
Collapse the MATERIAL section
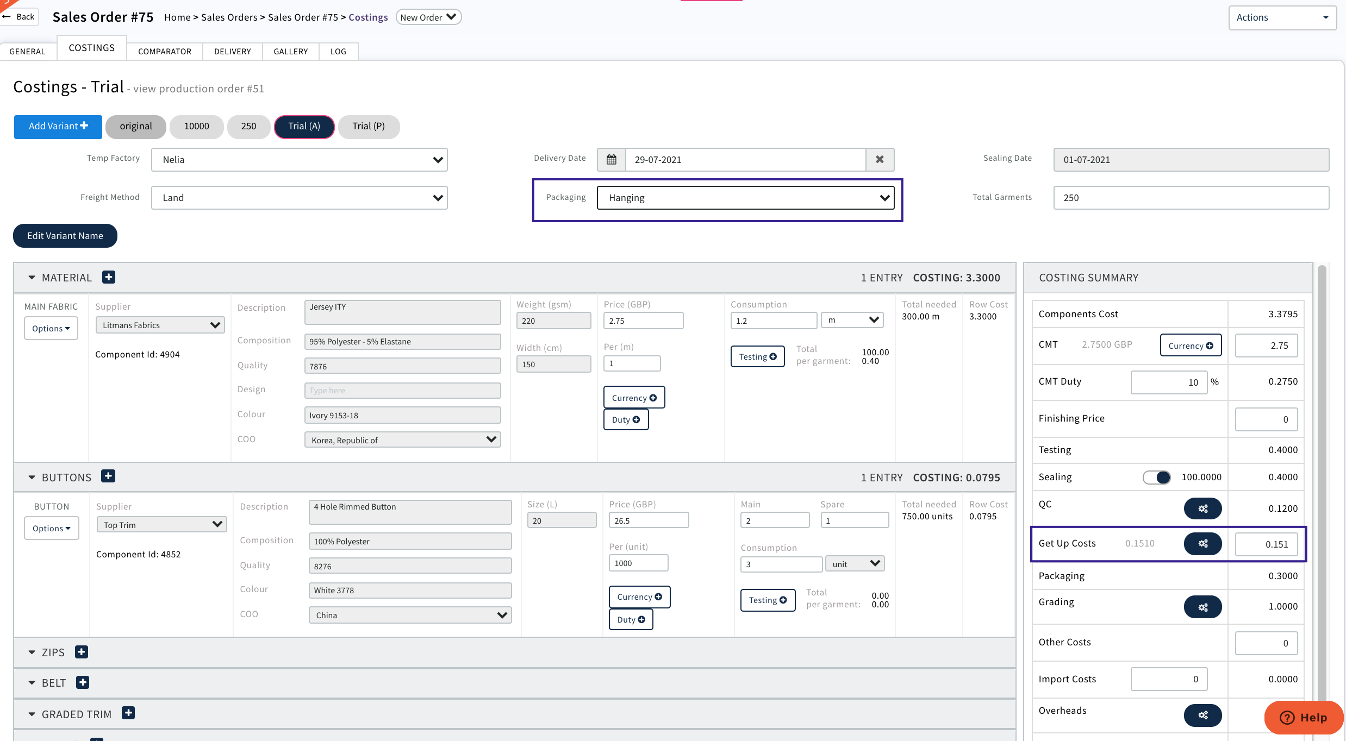(x=32, y=278)
